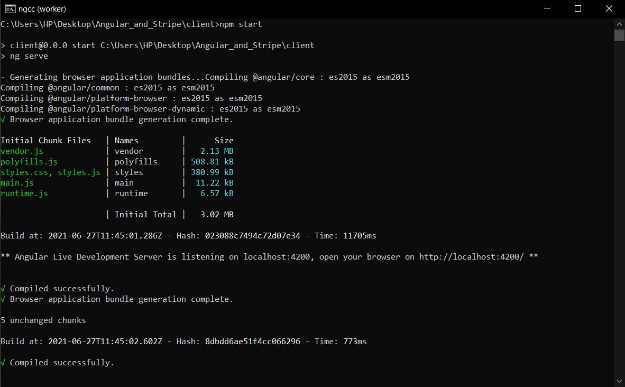The height and width of the screenshot is (387, 625).
Task: Click the checkmark beside the first Compiled successfully line
Action: [x=4, y=288]
